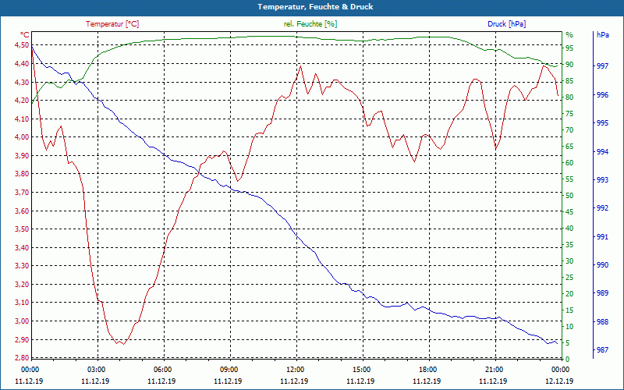Click the pressure axis value '988'
Screen dimensions: 624x390
[x=602, y=321]
